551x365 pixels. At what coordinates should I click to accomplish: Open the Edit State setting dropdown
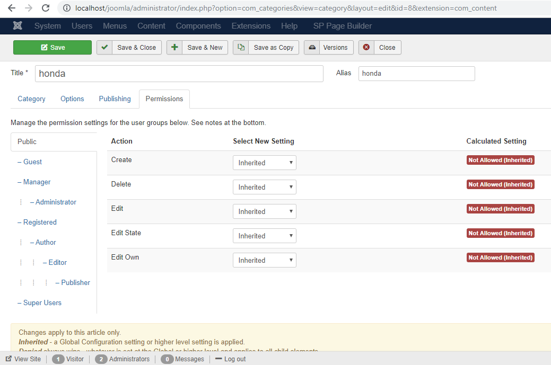(264, 236)
